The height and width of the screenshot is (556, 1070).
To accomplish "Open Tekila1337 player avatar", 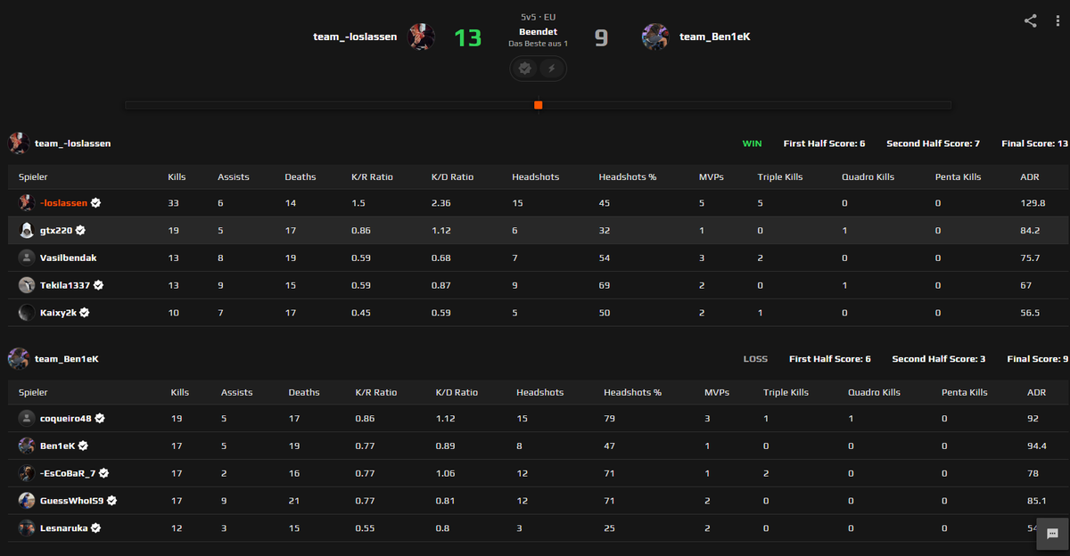I will point(27,285).
